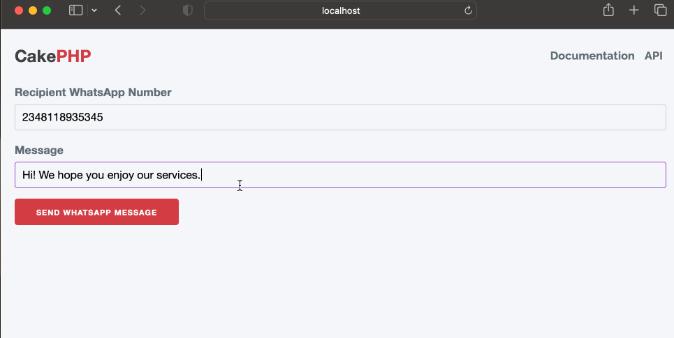Select the Message field label
Image resolution: width=674 pixels, height=338 pixels.
point(39,150)
